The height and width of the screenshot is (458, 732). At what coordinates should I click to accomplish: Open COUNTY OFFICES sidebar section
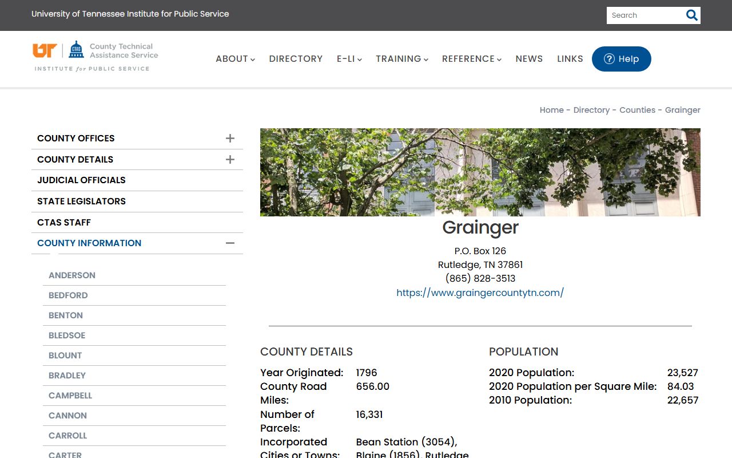(76, 138)
